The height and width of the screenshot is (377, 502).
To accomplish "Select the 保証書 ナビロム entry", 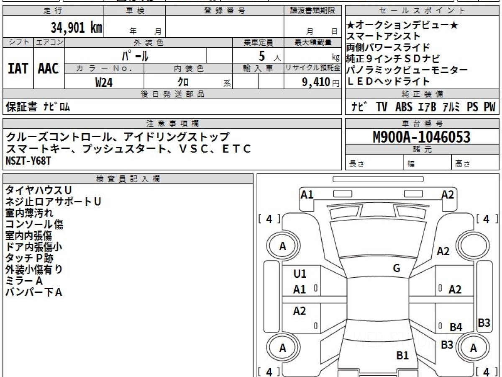I will (x=38, y=107).
